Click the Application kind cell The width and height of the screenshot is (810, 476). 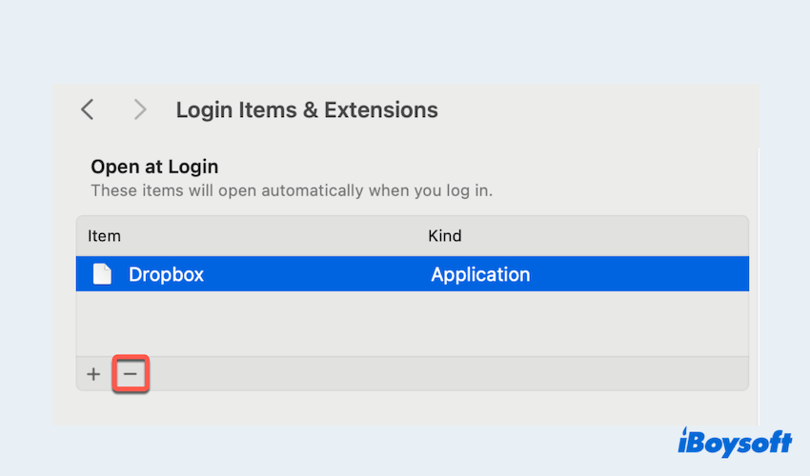coord(480,274)
